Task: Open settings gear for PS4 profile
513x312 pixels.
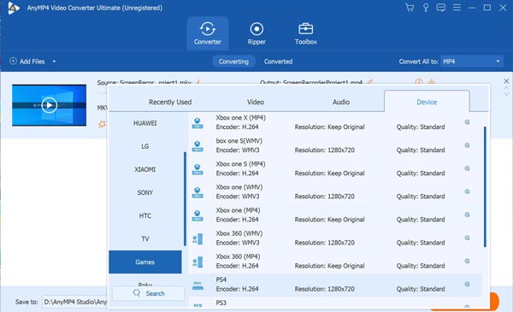Action: [x=467, y=284]
